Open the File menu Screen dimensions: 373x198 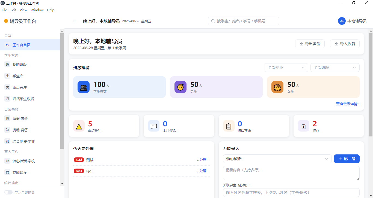(x=4, y=10)
